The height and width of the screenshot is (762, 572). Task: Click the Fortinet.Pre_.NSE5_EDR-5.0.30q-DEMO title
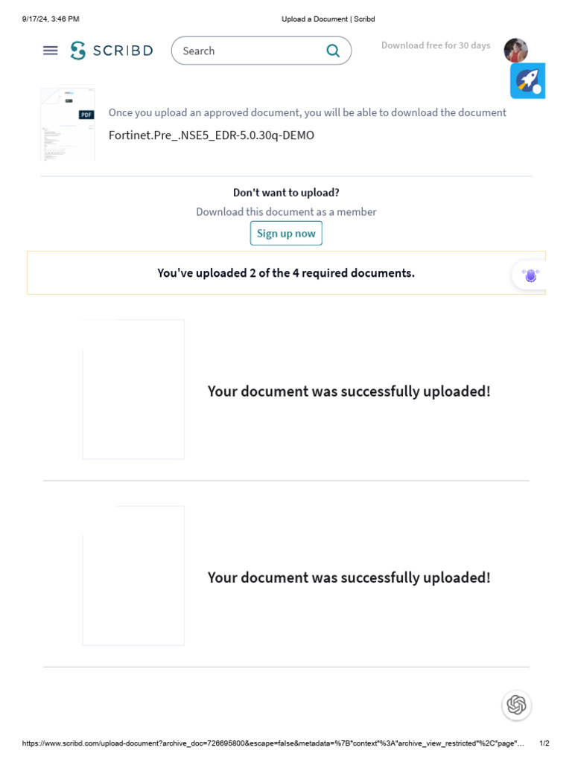[212, 135]
